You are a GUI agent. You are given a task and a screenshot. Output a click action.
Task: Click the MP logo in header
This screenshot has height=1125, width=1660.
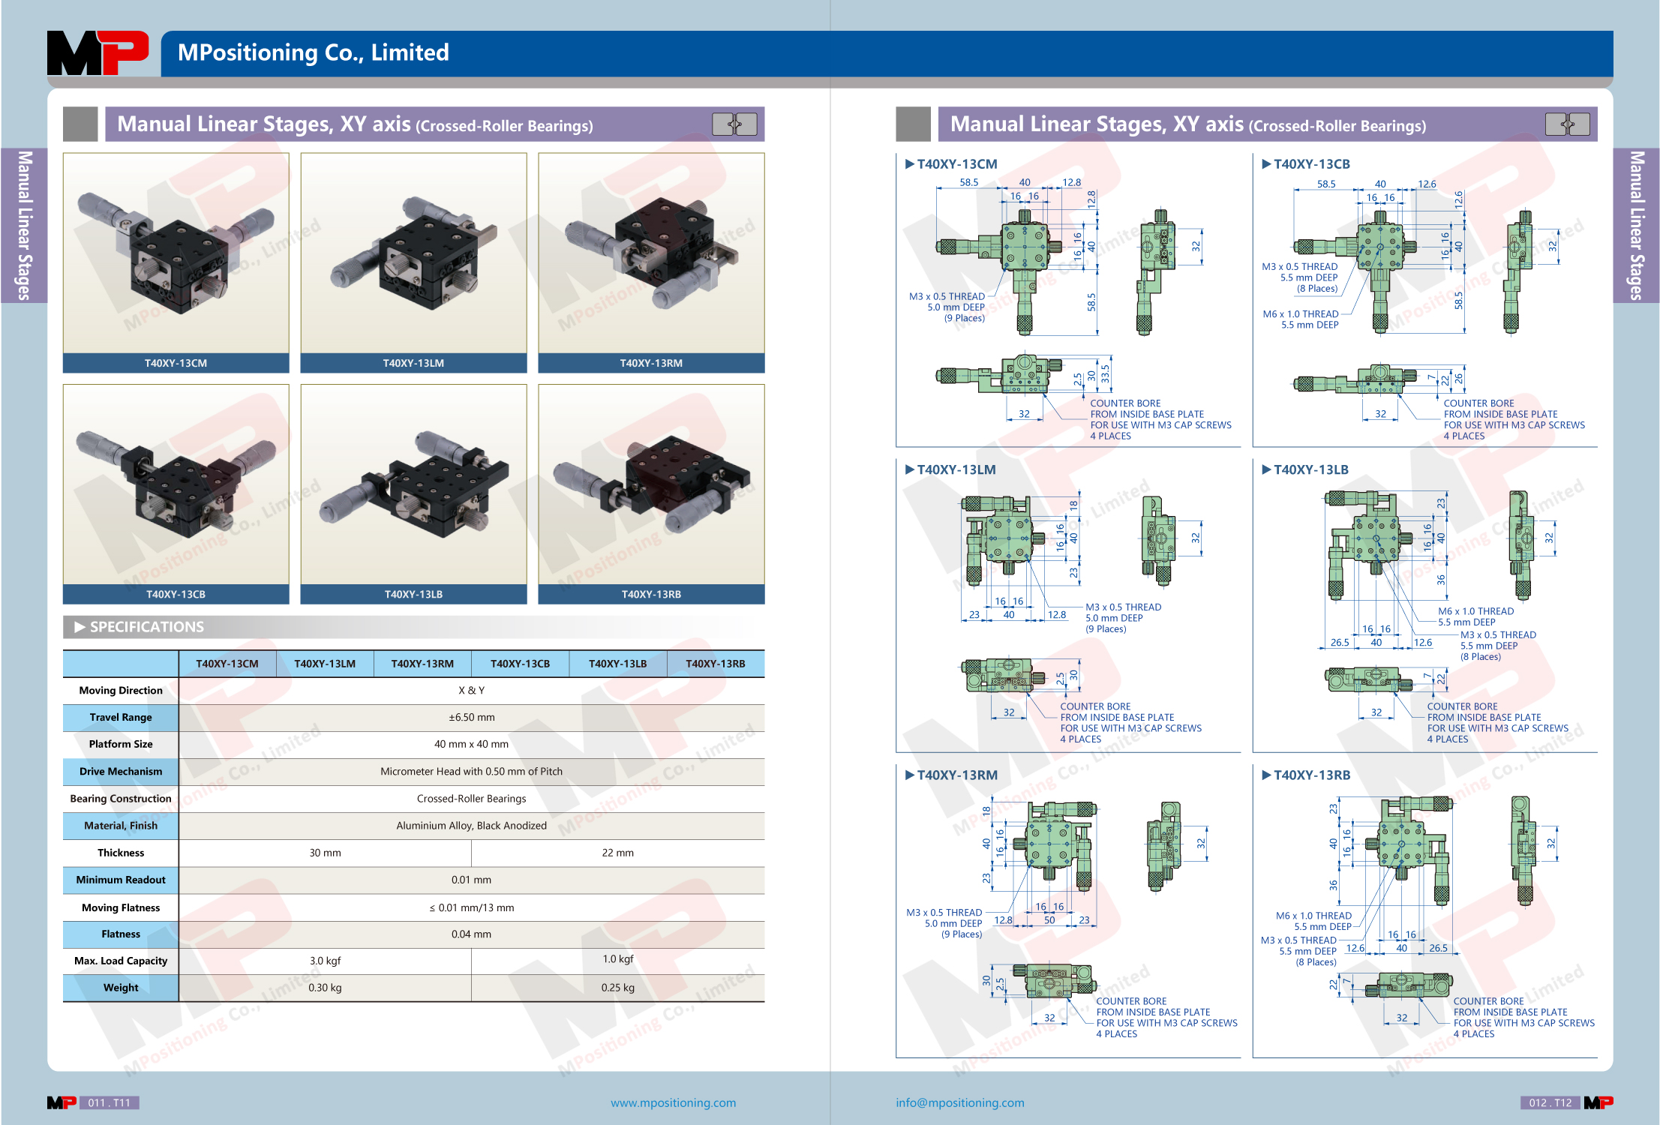click(98, 52)
